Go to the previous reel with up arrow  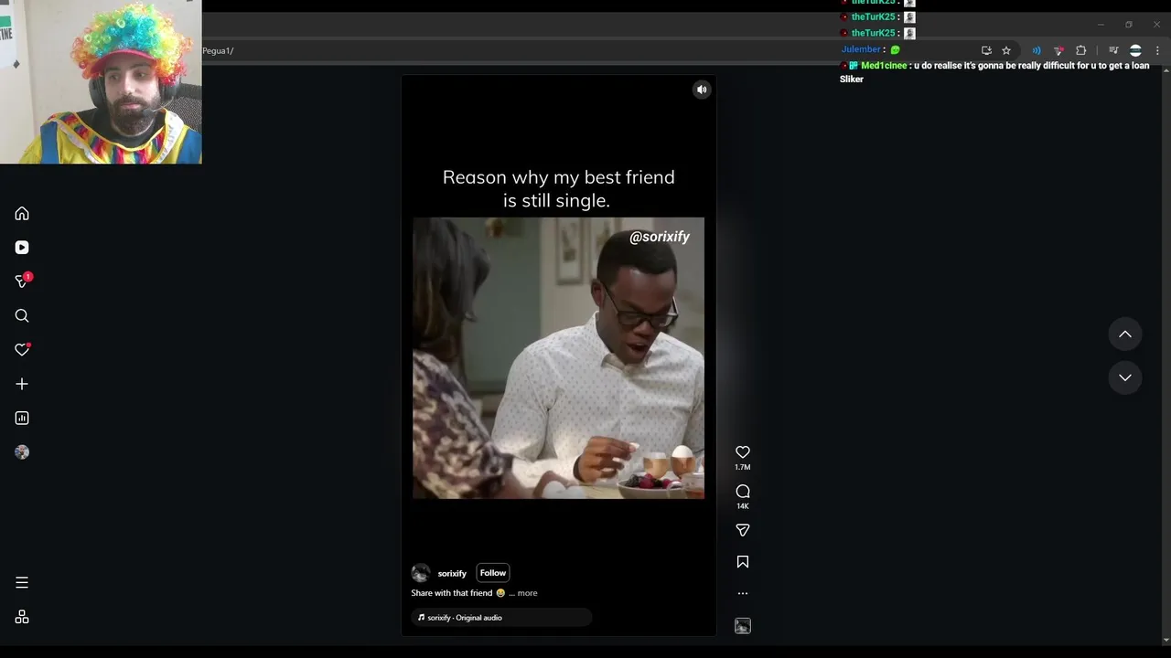1125,334
